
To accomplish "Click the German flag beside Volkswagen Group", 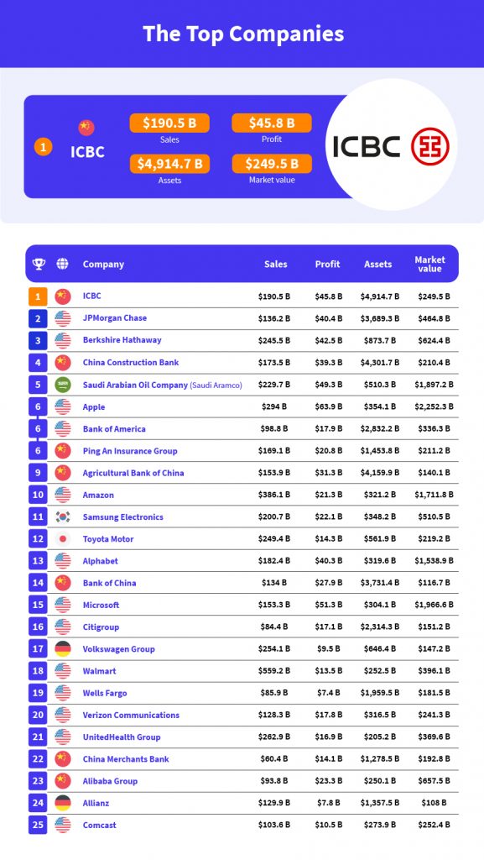I will click(x=63, y=649).
